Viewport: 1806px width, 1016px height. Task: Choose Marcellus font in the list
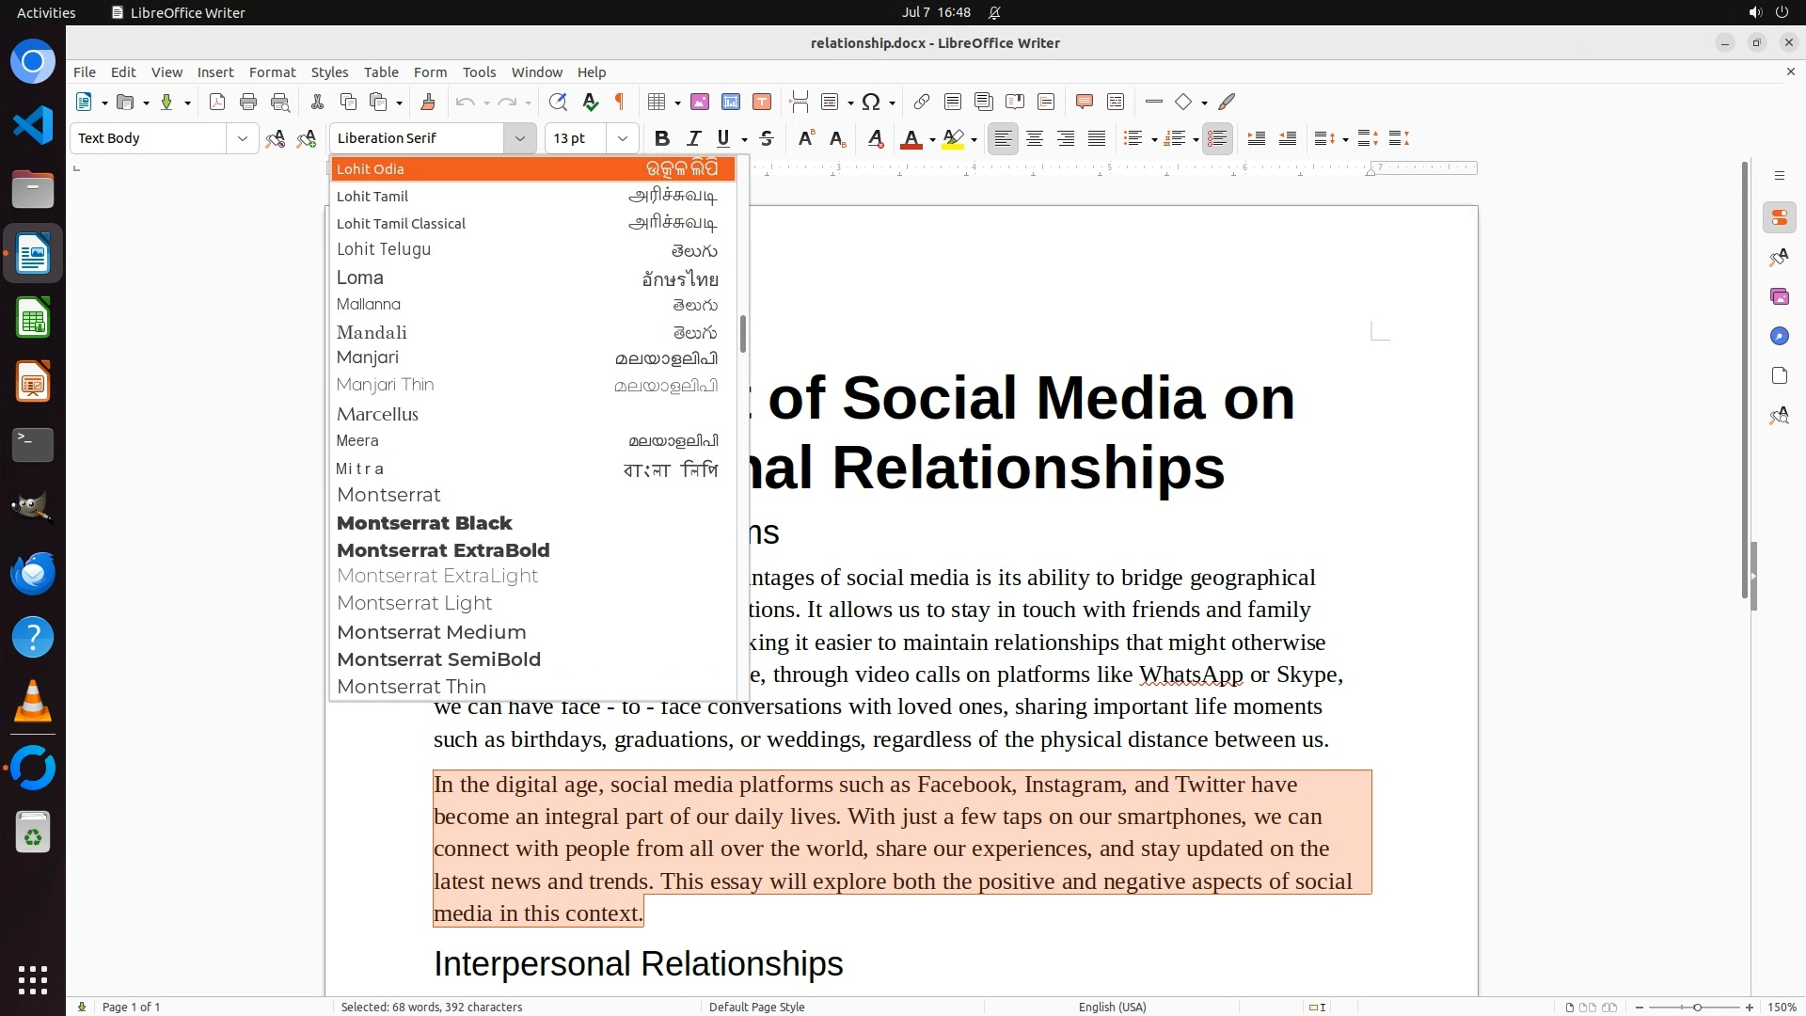pyautogui.click(x=377, y=414)
